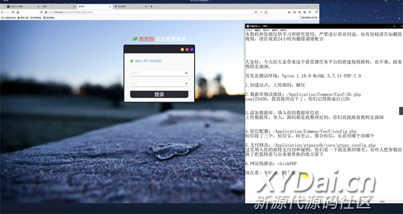
Task: Click the 用户名 username input field
Action: (159, 73)
